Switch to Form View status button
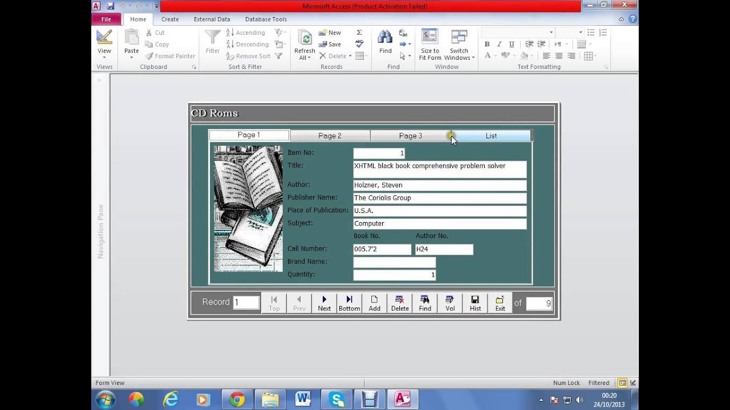The width and height of the screenshot is (730, 410). click(x=622, y=383)
